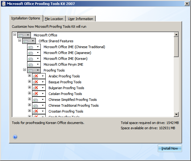Expand Croatian Proofing Tools node

point(29,110)
